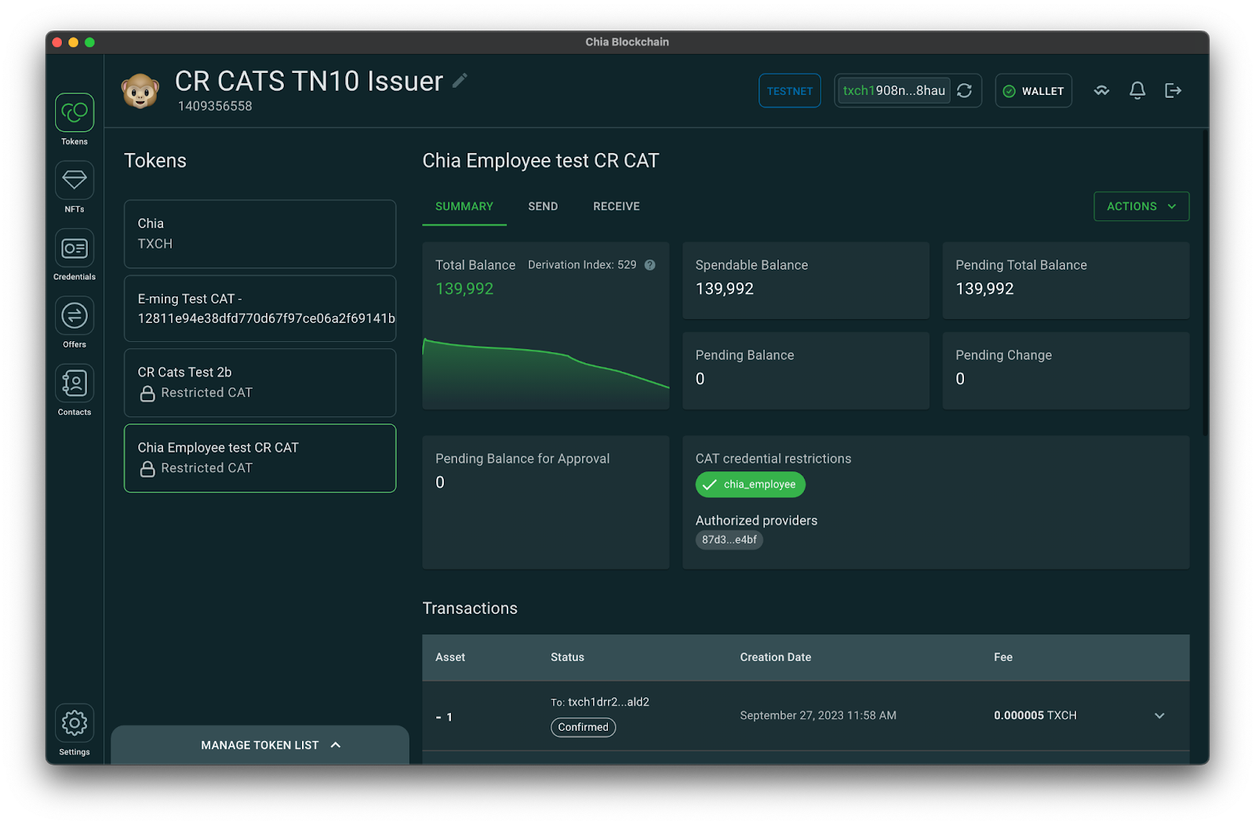
Task: Click the Derivation Index help icon
Action: [650, 265]
